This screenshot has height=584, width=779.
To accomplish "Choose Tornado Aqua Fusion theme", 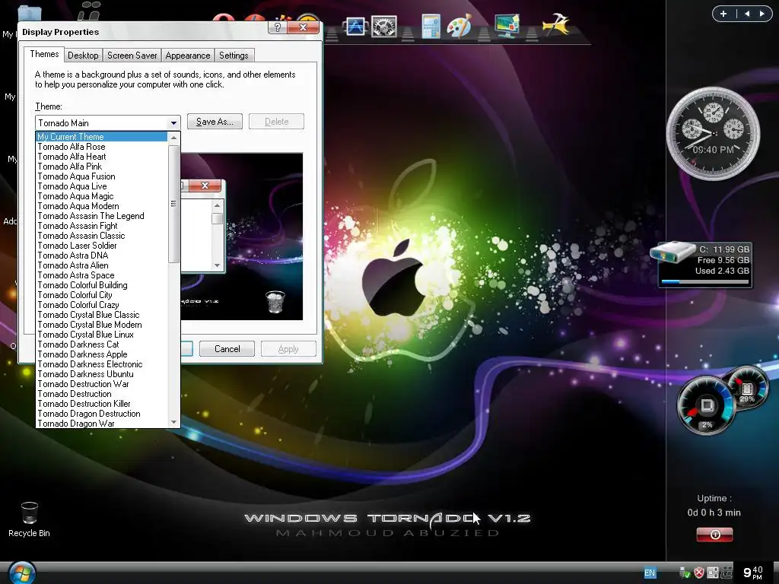I will coord(102,176).
